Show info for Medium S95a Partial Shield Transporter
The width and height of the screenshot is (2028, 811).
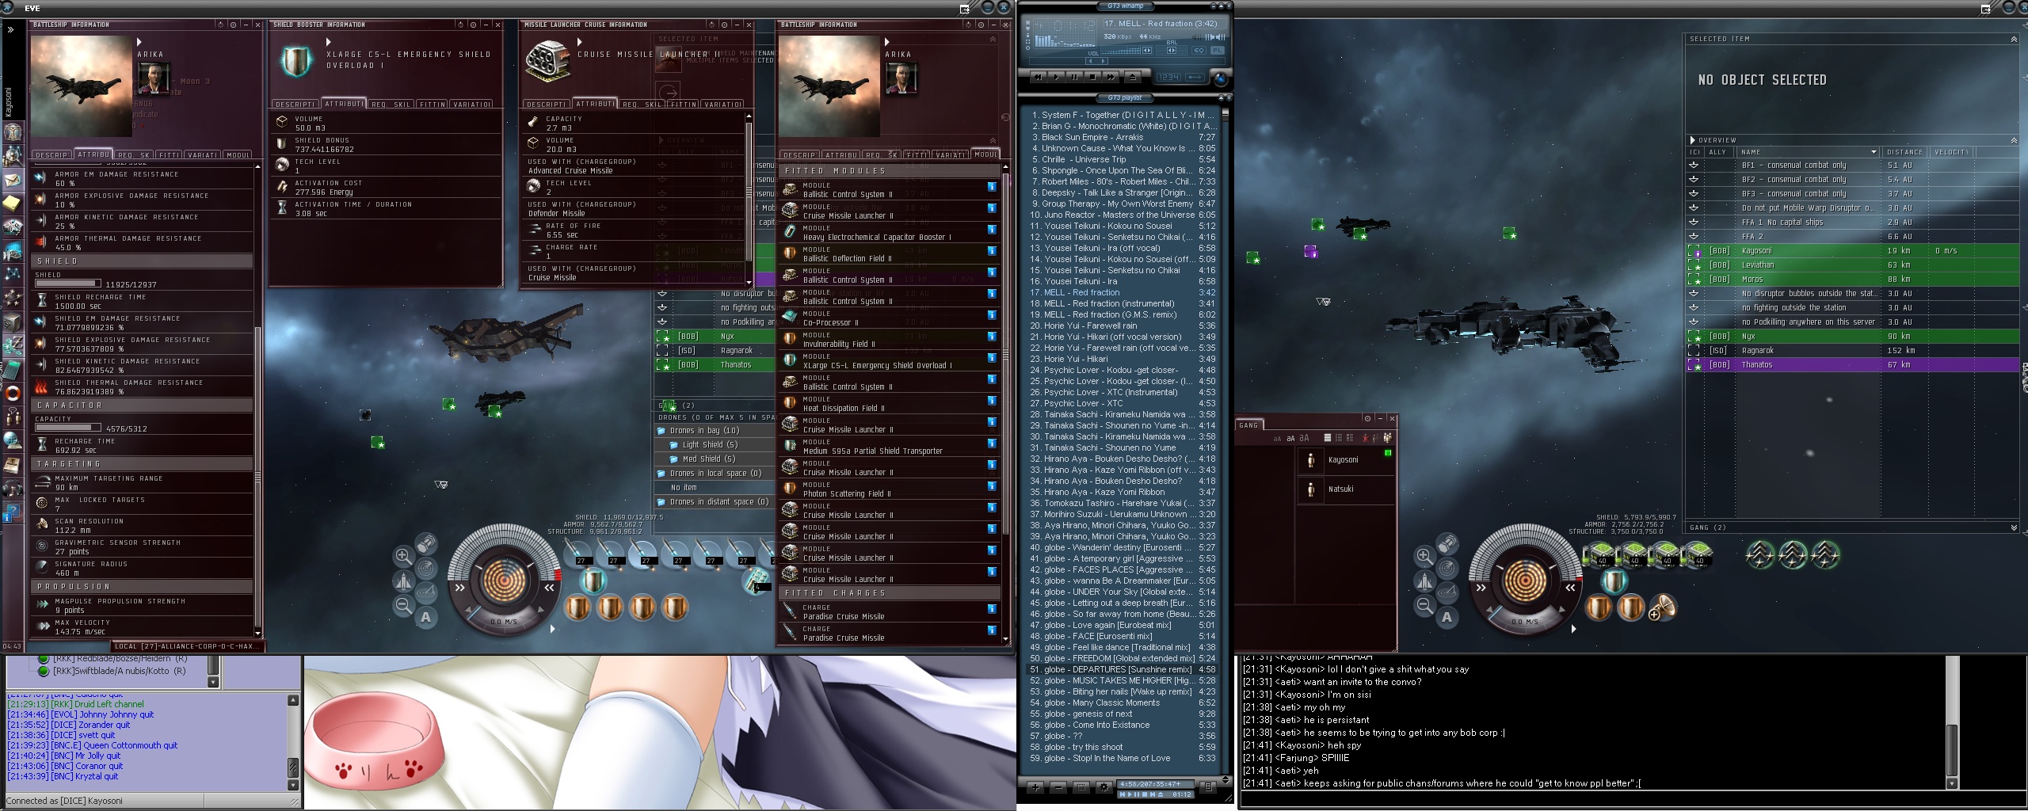click(992, 444)
